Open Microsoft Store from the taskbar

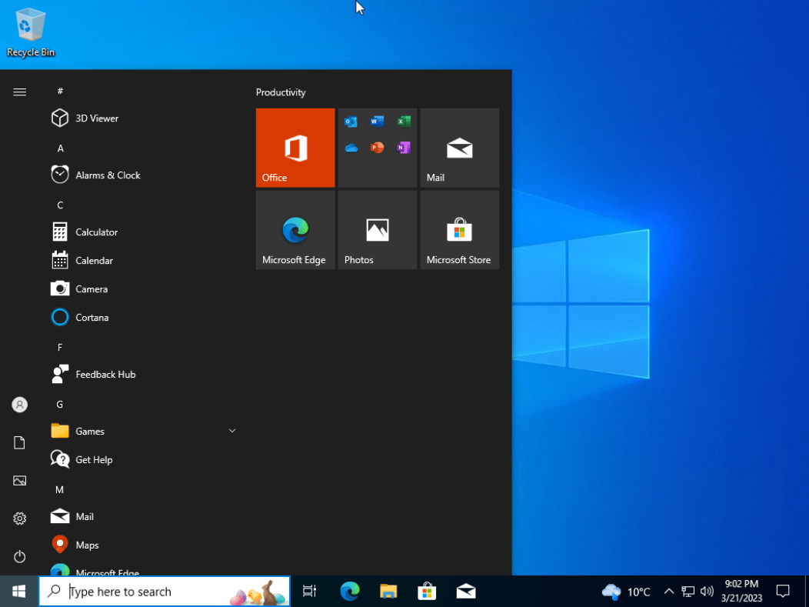(x=427, y=592)
